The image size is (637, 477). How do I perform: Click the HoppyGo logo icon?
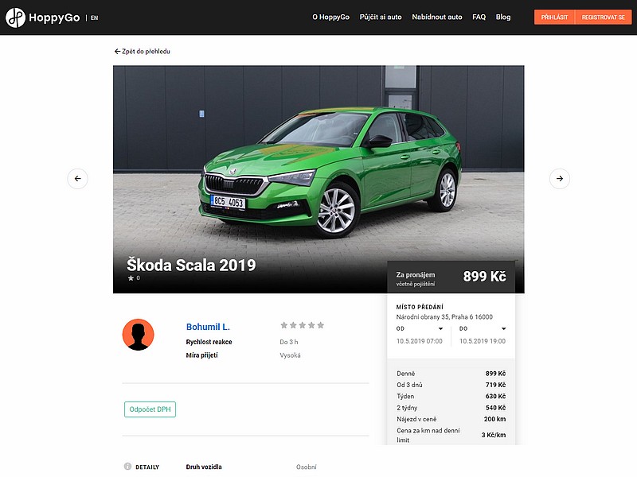(x=16, y=17)
